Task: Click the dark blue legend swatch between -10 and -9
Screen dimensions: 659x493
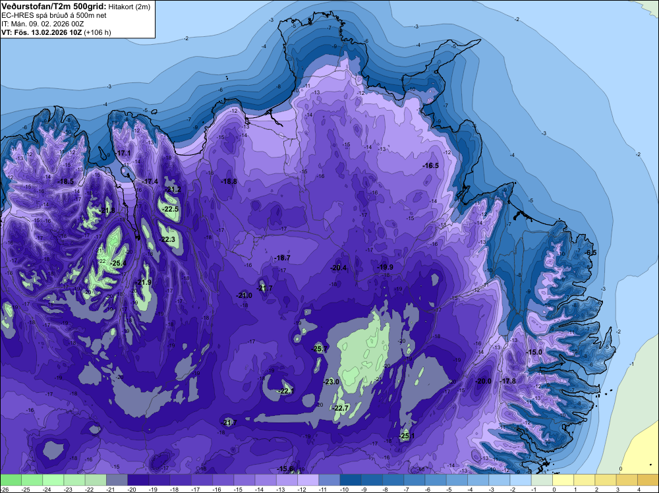Action: pyautogui.click(x=351, y=480)
